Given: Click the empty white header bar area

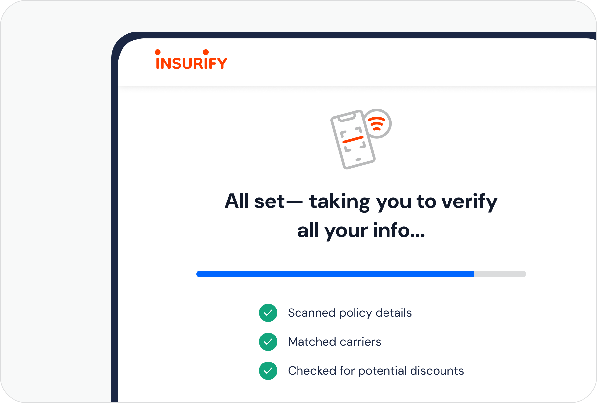Looking at the screenshot, I should (x=395, y=63).
